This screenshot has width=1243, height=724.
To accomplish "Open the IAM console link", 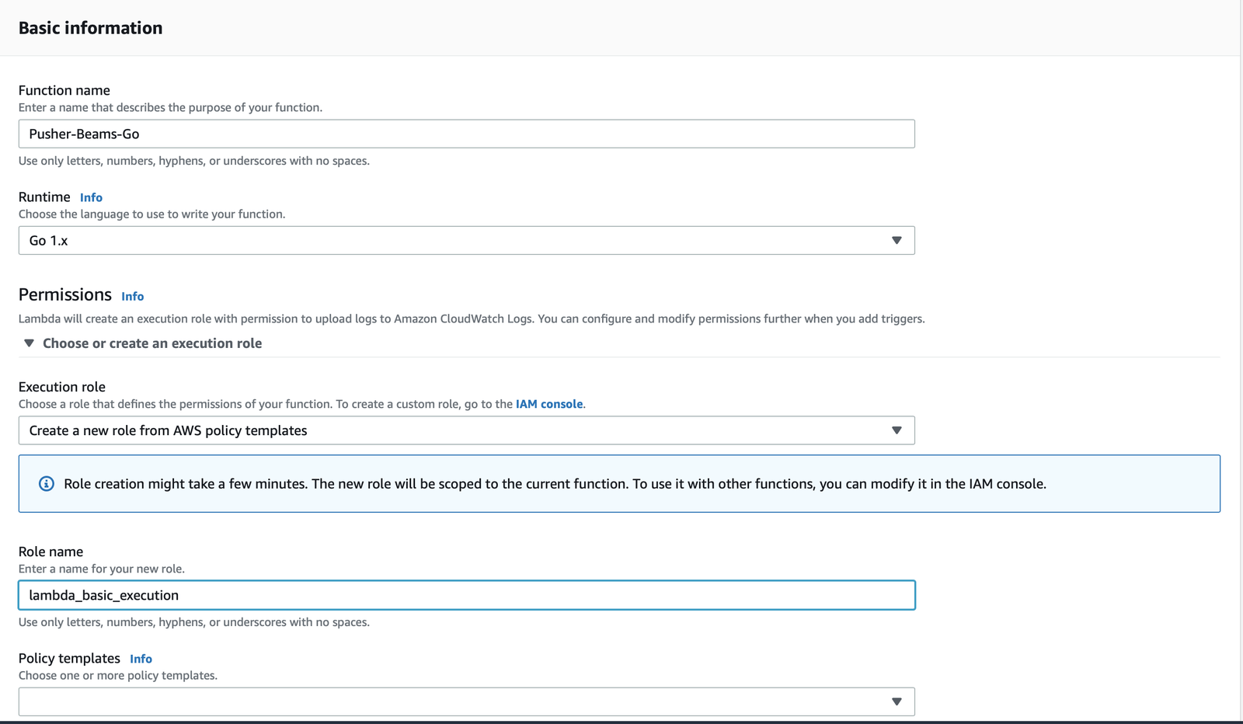I will [x=549, y=404].
